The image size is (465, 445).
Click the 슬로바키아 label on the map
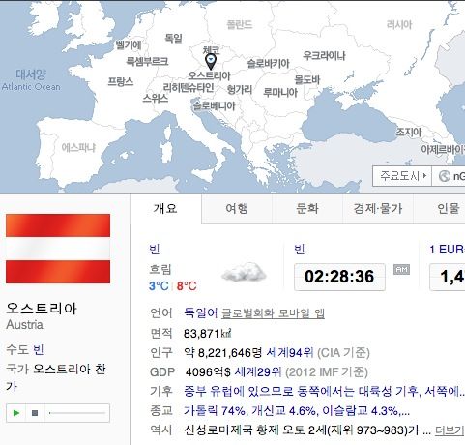[x=268, y=64]
